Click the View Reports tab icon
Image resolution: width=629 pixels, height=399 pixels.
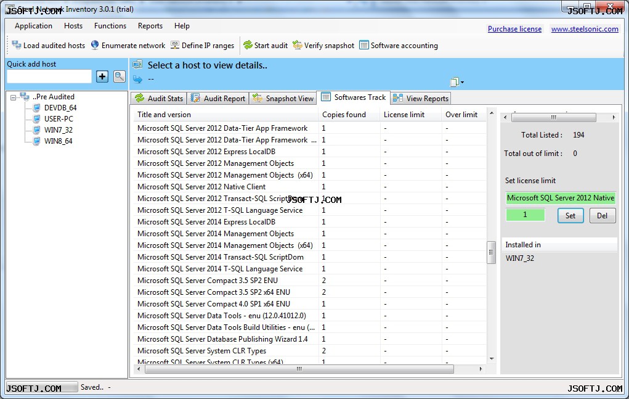(398, 98)
